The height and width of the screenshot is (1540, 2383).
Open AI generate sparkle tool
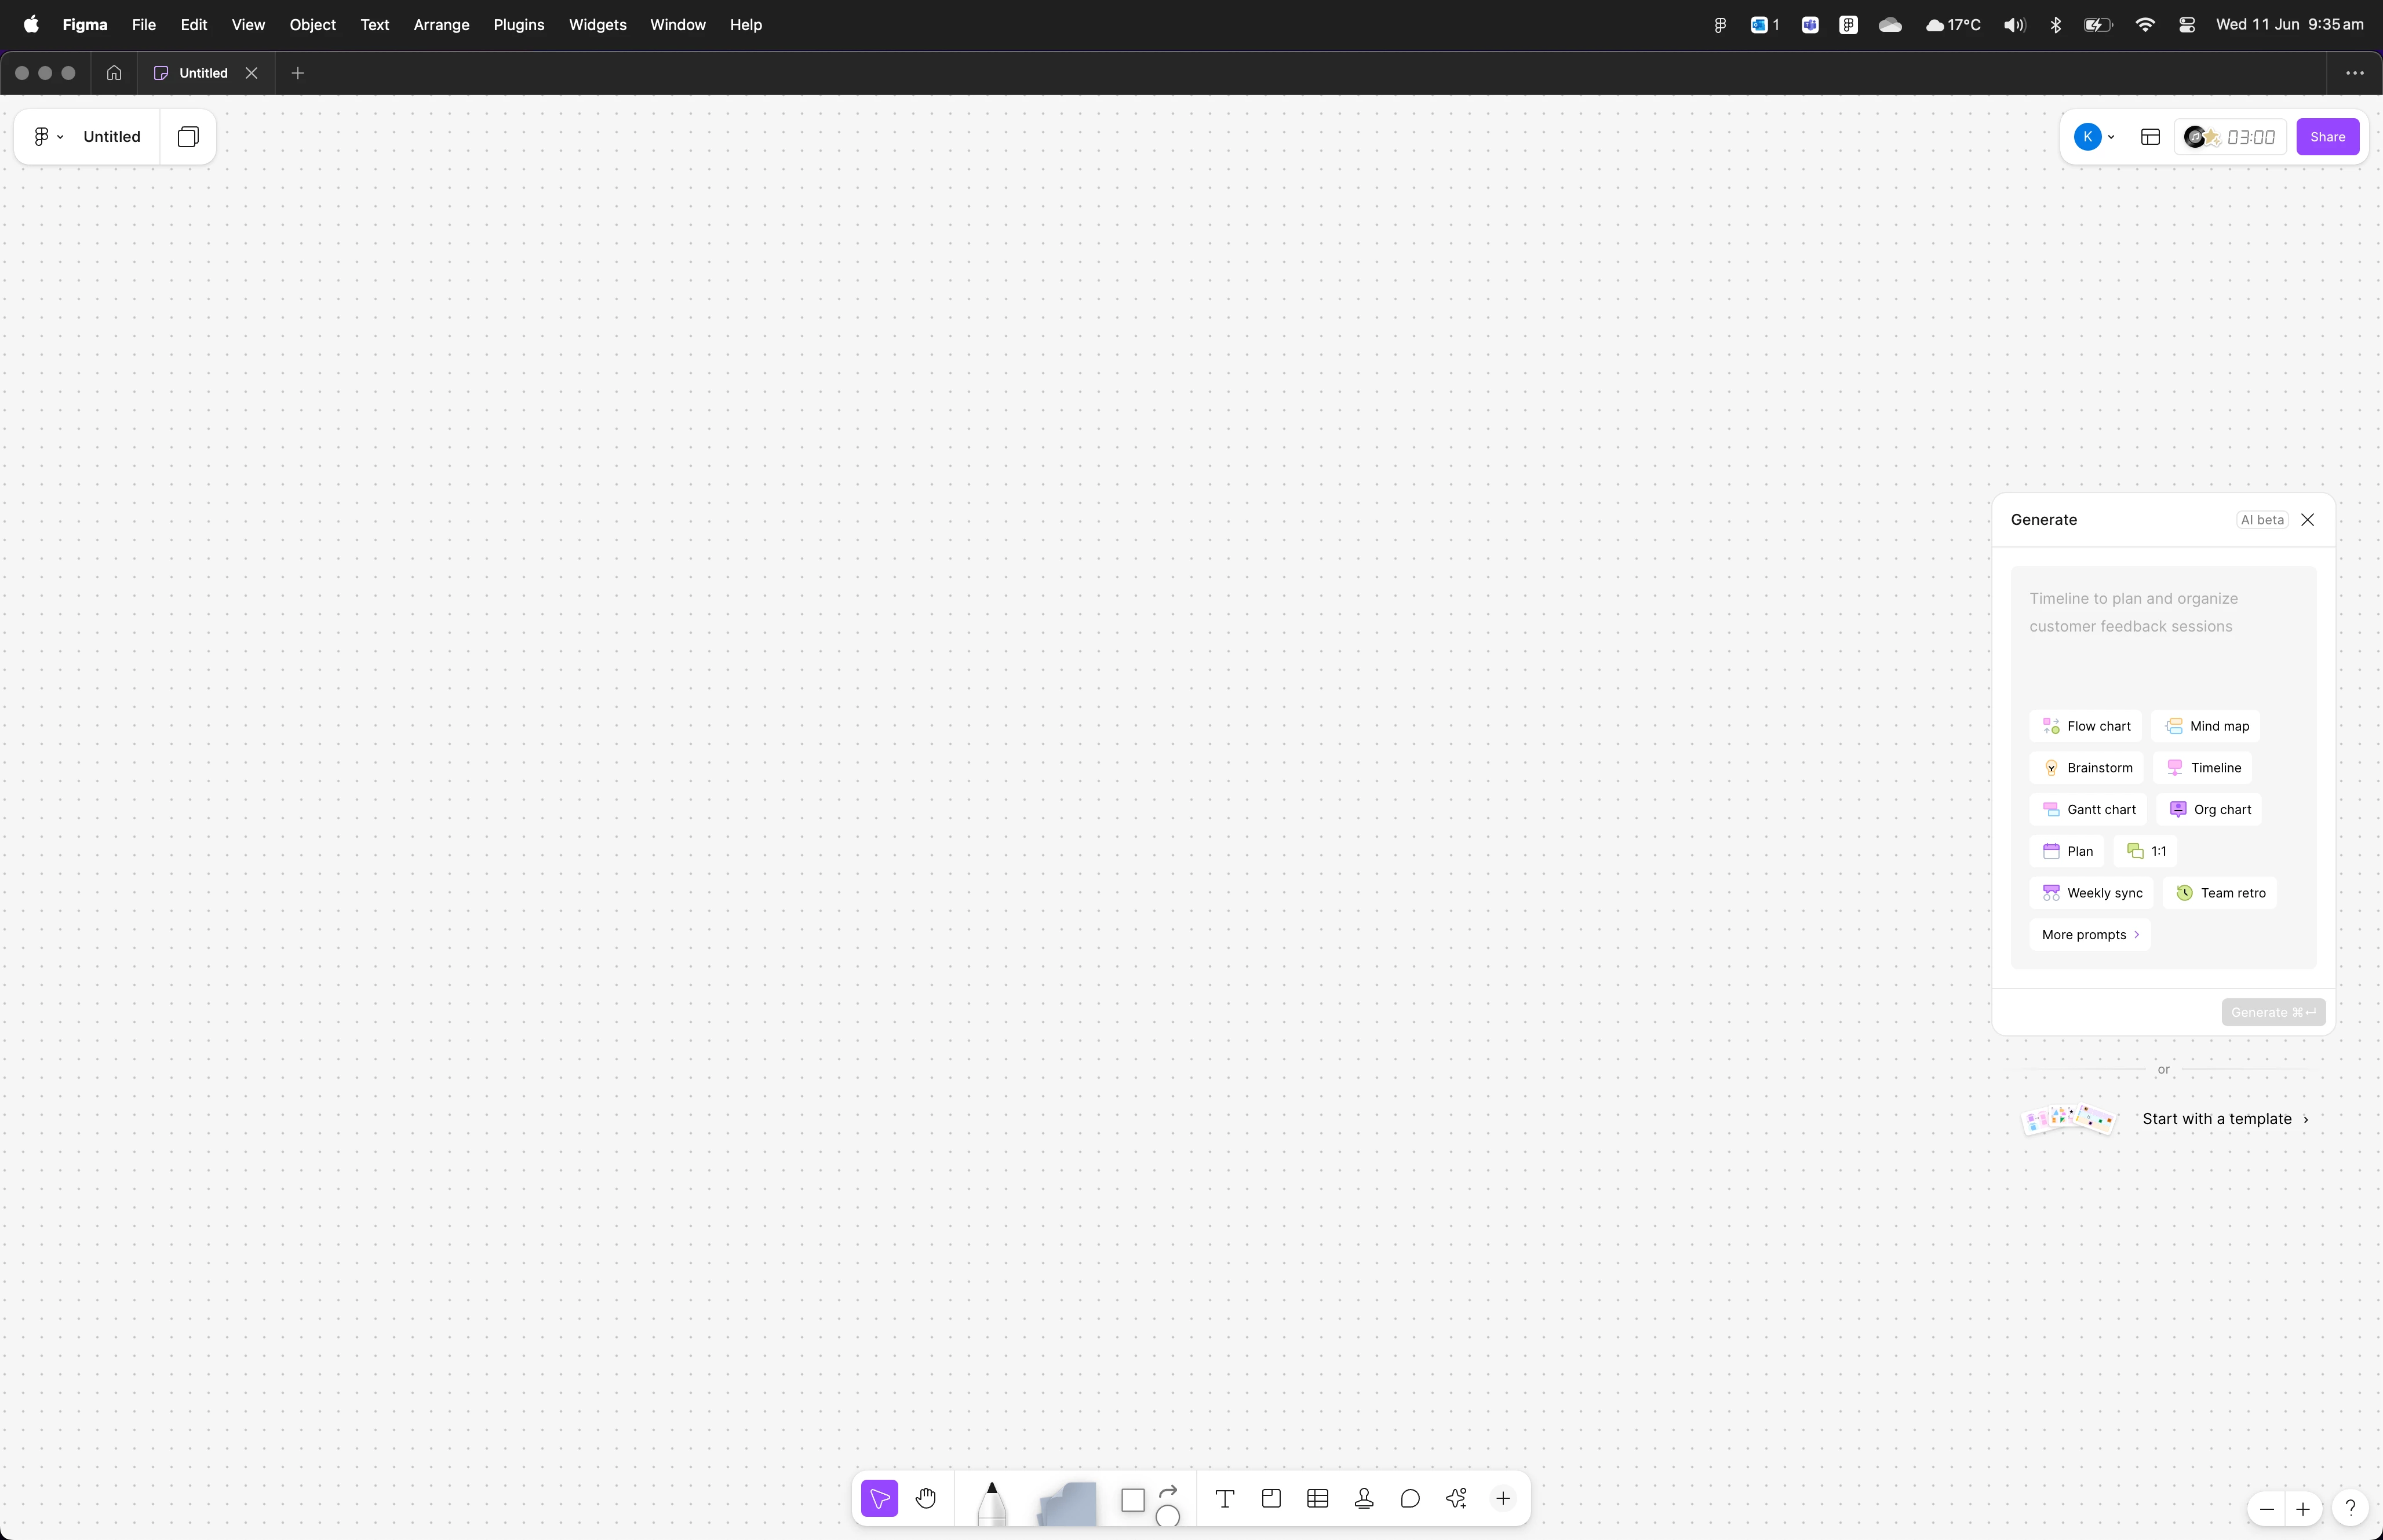(x=1457, y=1498)
